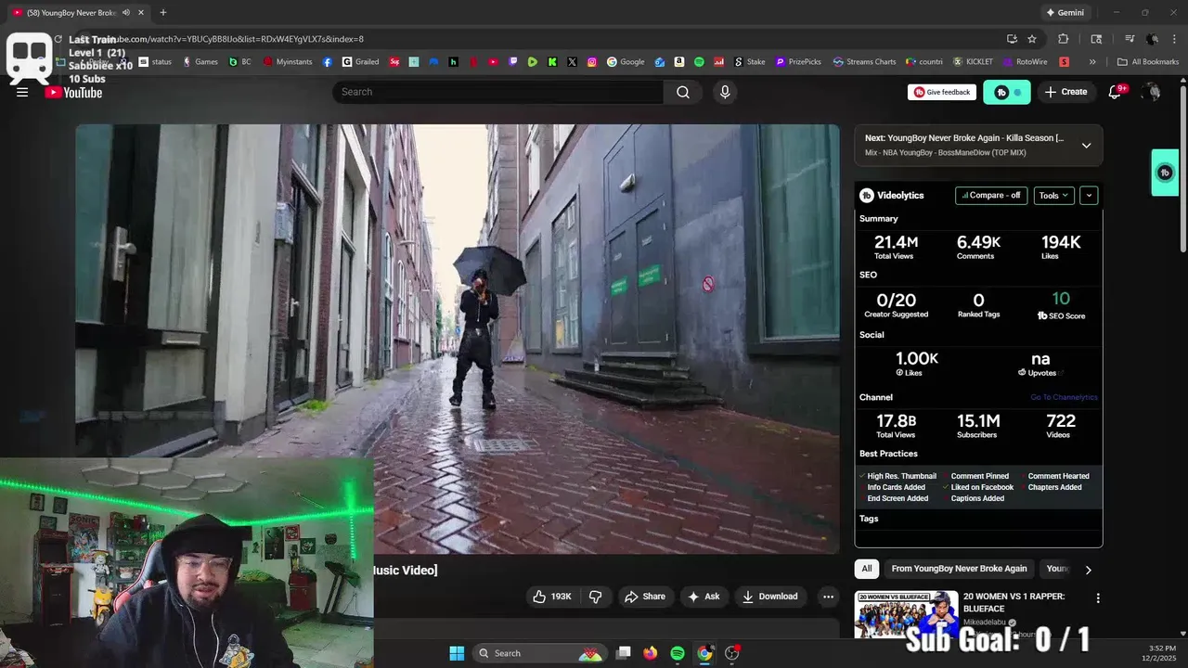The height and width of the screenshot is (668, 1188).
Task: Open the account avatar menu
Action: tap(1151, 92)
